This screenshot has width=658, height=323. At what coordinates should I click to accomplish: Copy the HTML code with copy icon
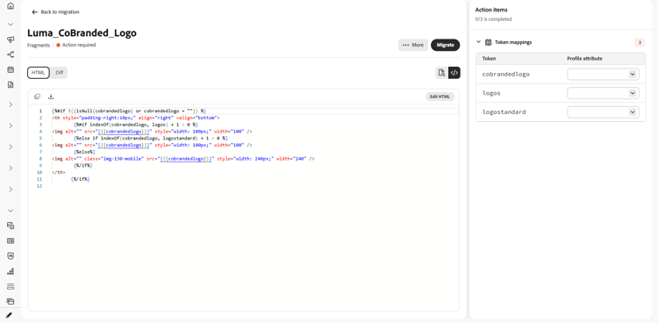[37, 97]
